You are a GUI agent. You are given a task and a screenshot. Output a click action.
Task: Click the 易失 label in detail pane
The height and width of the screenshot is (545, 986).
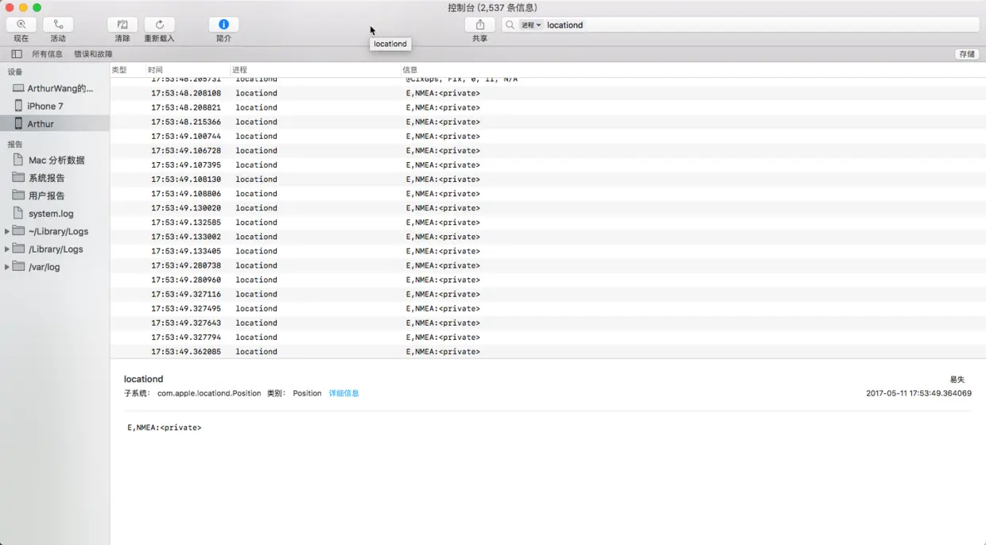click(957, 380)
